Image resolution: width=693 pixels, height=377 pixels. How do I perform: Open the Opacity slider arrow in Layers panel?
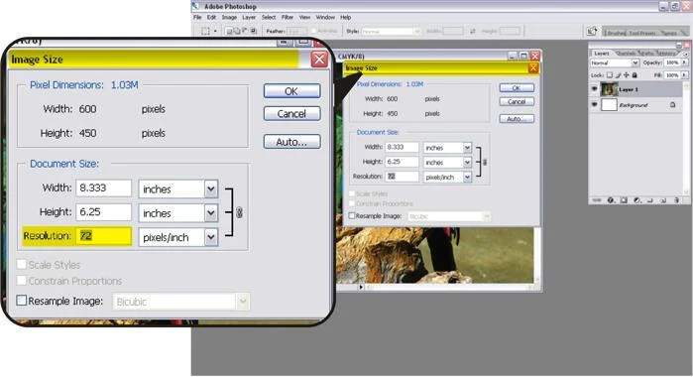[x=684, y=63]
